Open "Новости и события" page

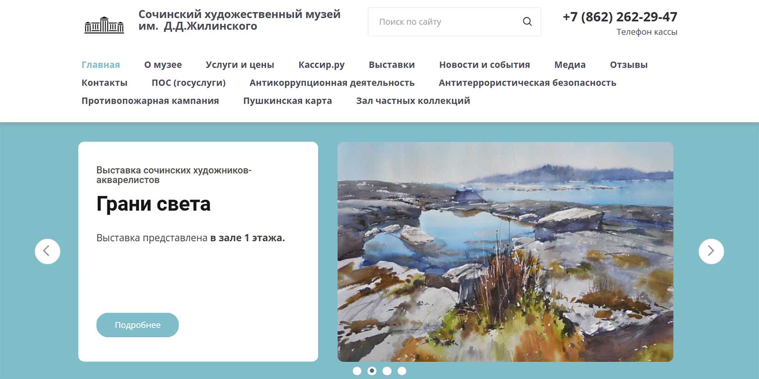click(485, 65)
